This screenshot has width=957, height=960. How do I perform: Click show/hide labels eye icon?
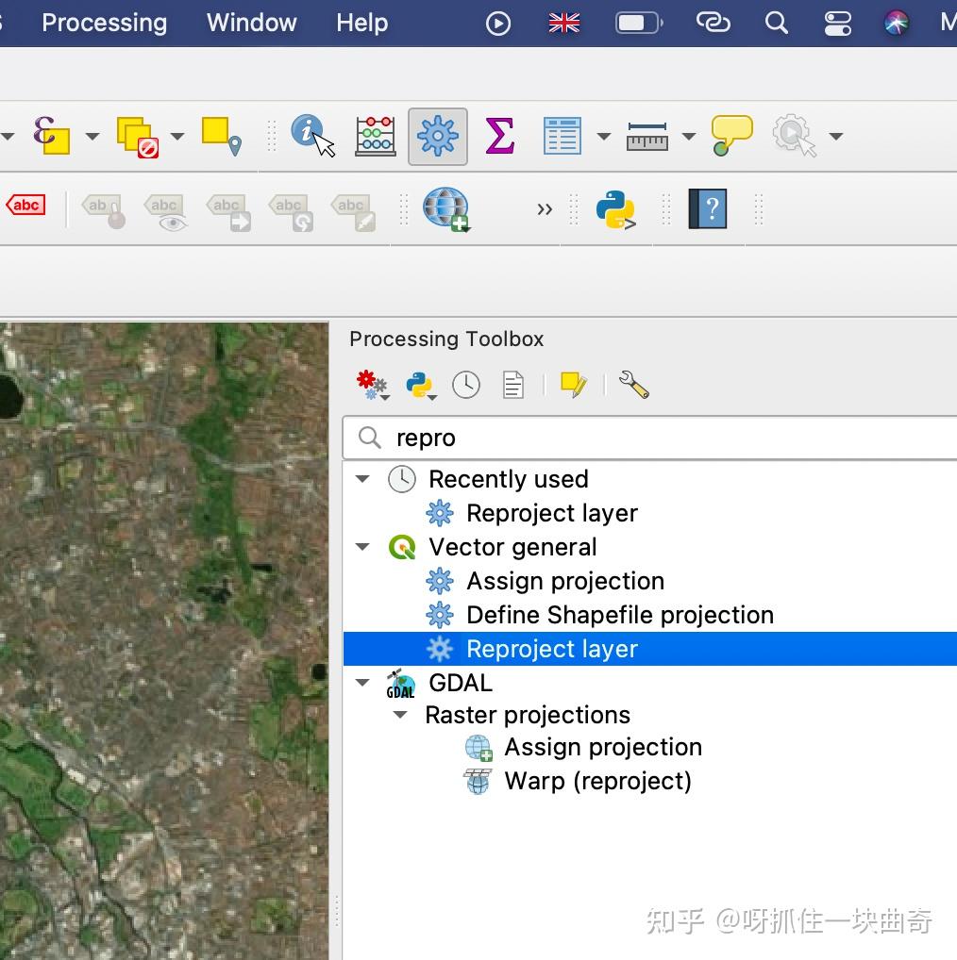[166, 212]
